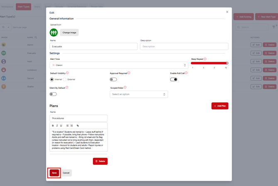Open the Alert Tone dropdown
This screenshot has height=186, width=278.
[x=119, y=65]
